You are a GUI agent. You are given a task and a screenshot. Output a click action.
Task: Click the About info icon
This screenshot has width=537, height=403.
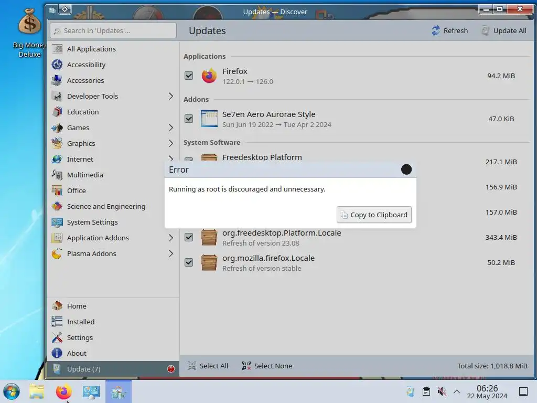coord(57,353)
